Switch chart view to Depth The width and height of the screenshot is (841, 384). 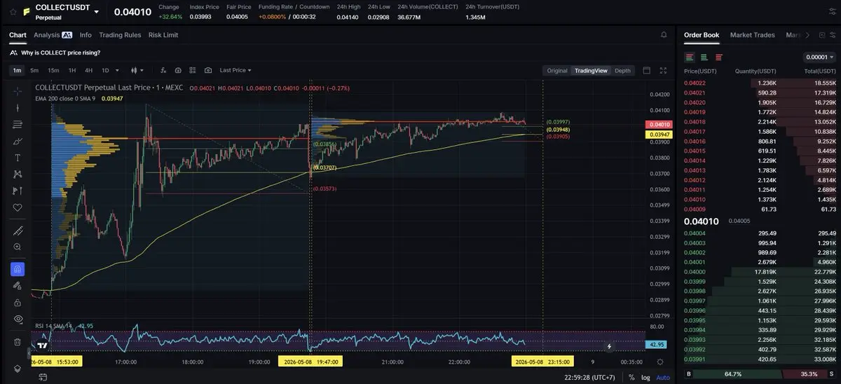(x=622, y=70)
